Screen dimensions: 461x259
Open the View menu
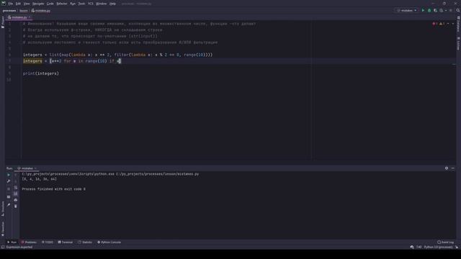[x=27, y=4]
